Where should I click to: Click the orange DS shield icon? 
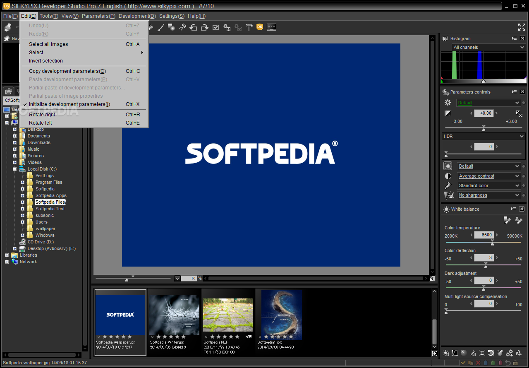click(260, 27)
